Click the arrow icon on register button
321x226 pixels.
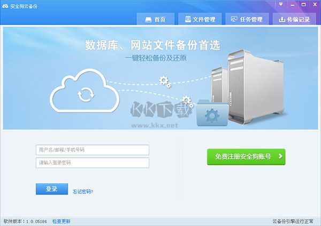[280, 156]
